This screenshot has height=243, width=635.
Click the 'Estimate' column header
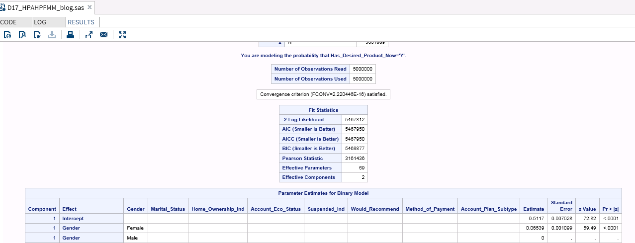point(534,209)
